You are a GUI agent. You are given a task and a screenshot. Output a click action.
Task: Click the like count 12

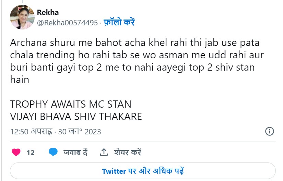coord(31,153)
